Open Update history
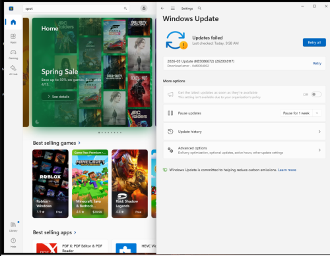Screen dimensions: 330x256 pos(244,132)
